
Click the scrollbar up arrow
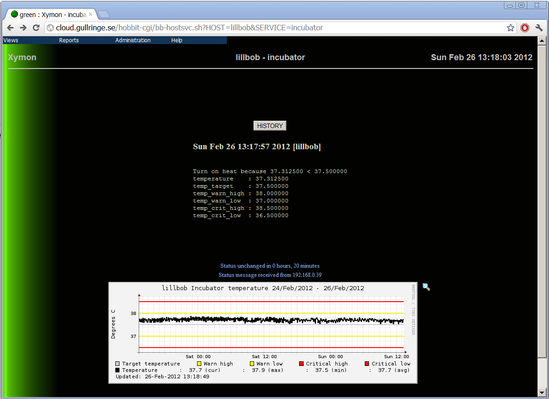click(x=542, y=40)
